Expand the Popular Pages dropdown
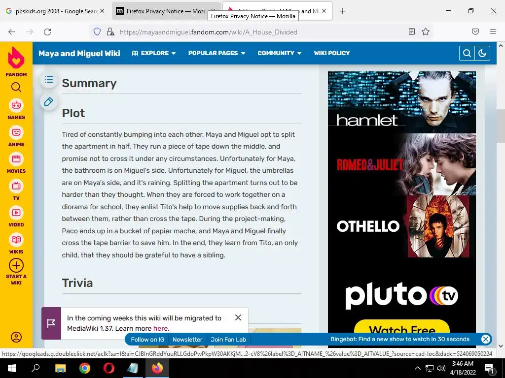The width and height of the screenshot is (505, 378). click(217, 53)
